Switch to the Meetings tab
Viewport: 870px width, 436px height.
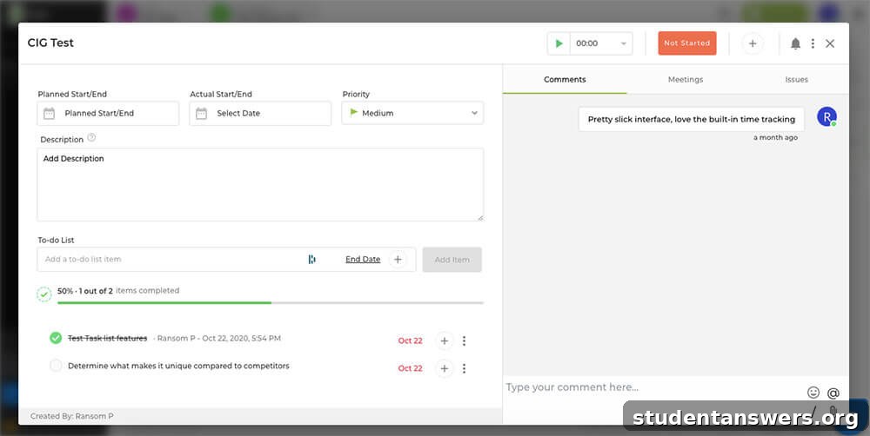point(686,80)
